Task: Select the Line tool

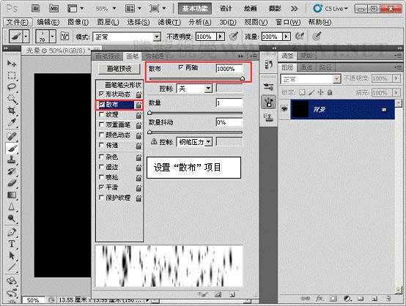Action: click(x=12, y=267)
